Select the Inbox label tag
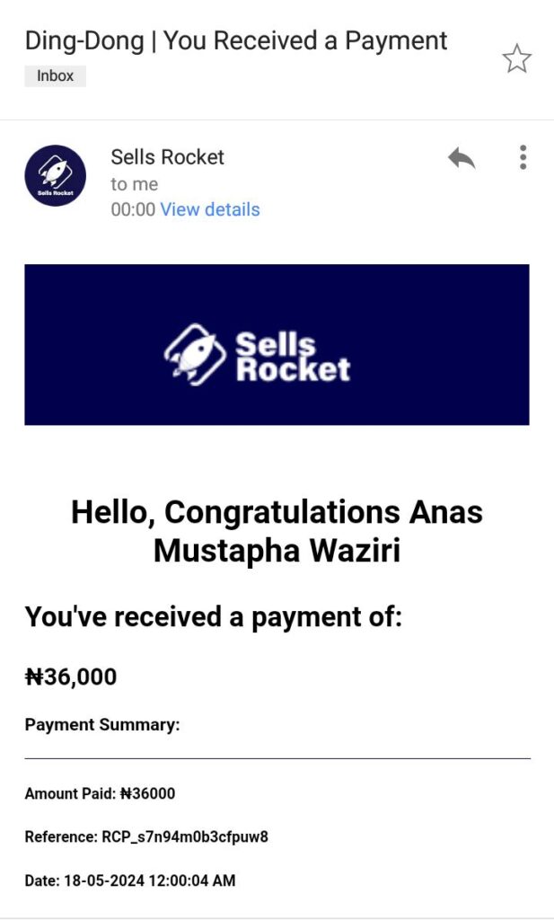The height and width of the screenshot is (920, 554). [55, 75]
